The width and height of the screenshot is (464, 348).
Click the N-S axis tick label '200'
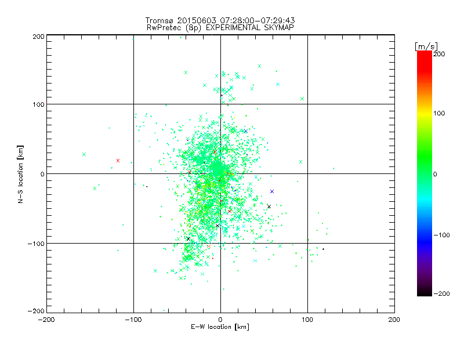click(38, 37)
